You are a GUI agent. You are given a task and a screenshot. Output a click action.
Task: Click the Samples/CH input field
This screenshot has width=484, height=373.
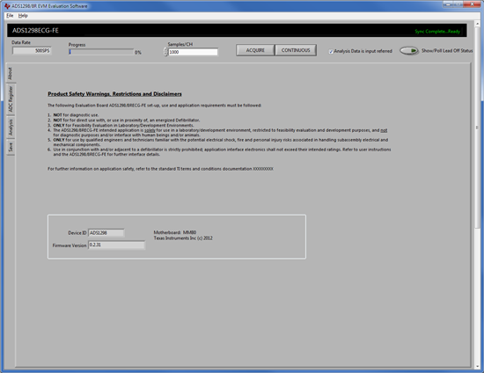coord(193,52)
